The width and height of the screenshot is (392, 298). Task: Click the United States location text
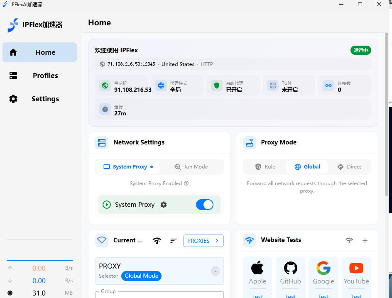(x=178, y=64)
